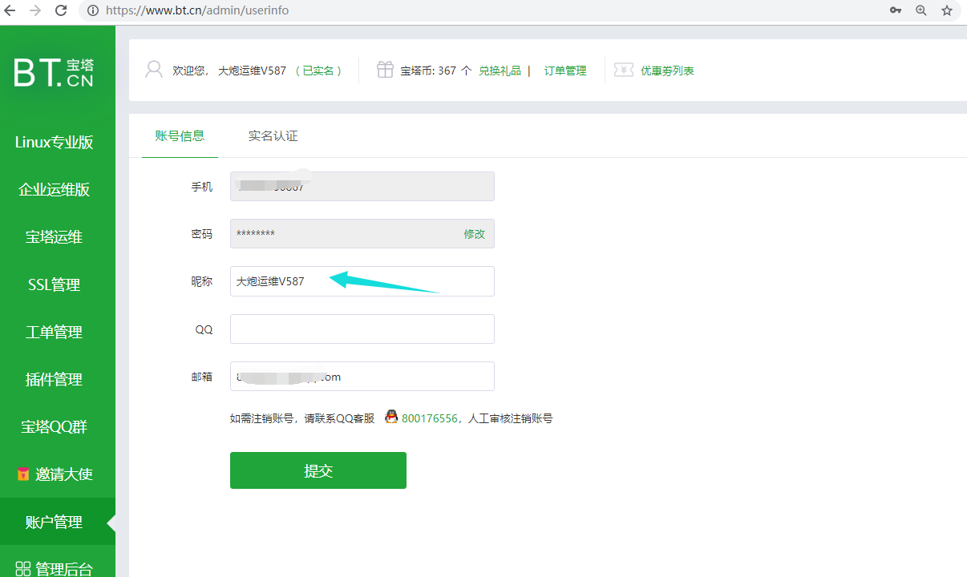967x577 pixels.
Task: Click the QQ penguin icon beside 800176556
Action: pyautogui.click(x=391, y=417)
